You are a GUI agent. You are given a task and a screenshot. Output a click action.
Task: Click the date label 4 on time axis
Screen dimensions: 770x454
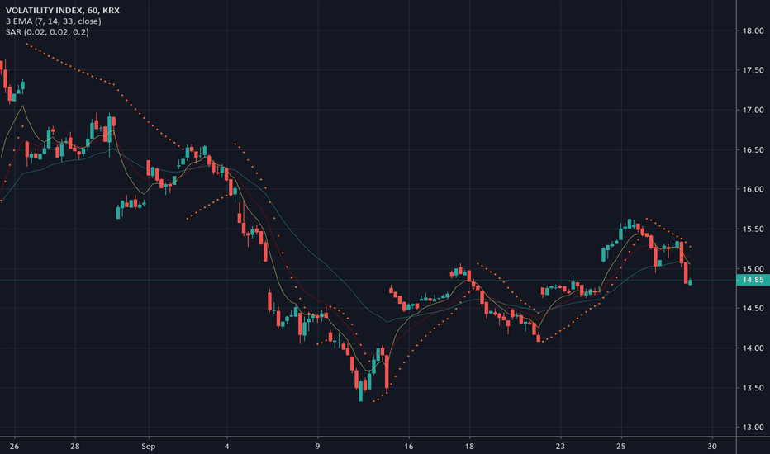(226, 446)
